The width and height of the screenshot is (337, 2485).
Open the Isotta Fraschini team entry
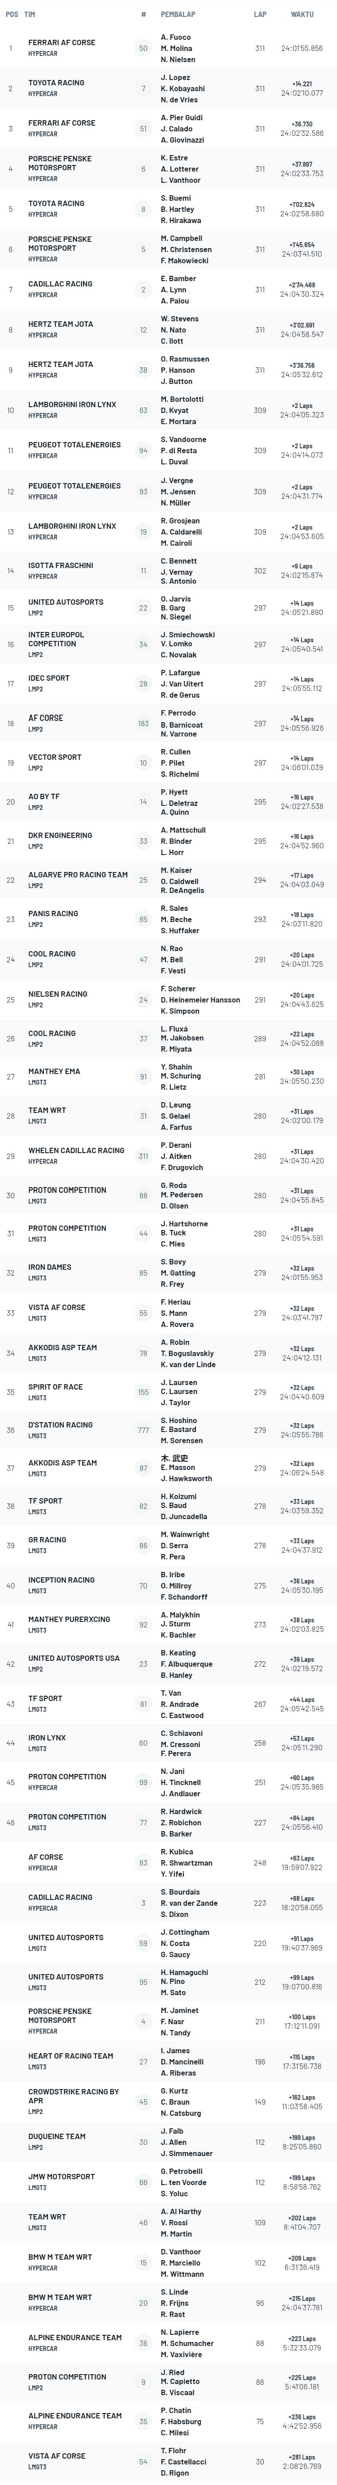(61, 565)
